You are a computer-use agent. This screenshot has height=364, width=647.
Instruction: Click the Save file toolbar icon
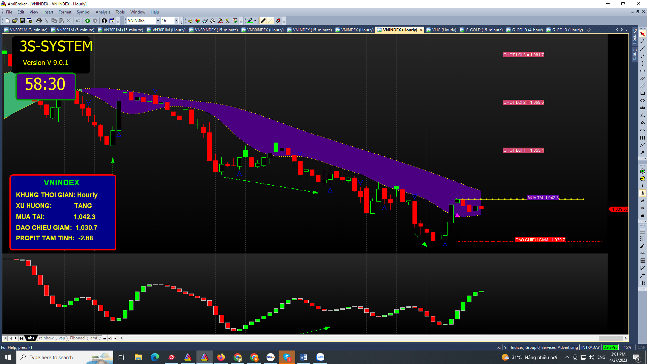[22, 21]
